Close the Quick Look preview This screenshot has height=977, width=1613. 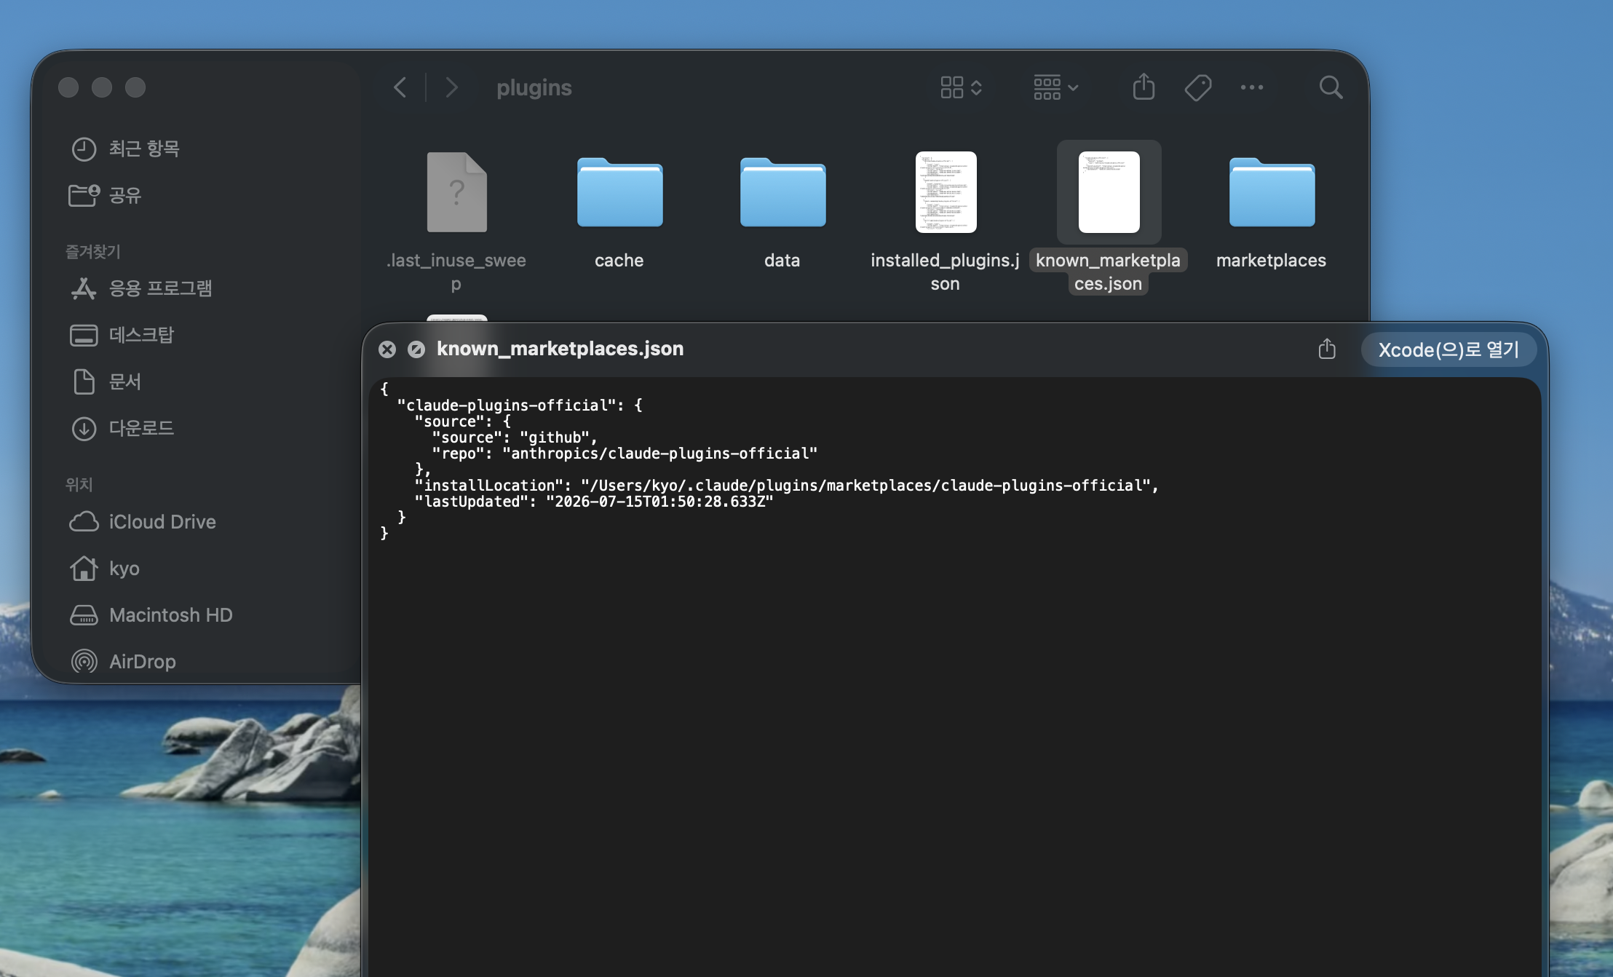click(x=387, y=349)
